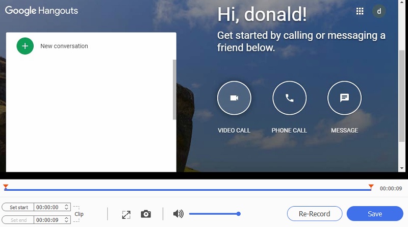Image resolution: width=408 pixels, height=227 pixels.
Task: Click the Set end button
Action: (18, 220)
